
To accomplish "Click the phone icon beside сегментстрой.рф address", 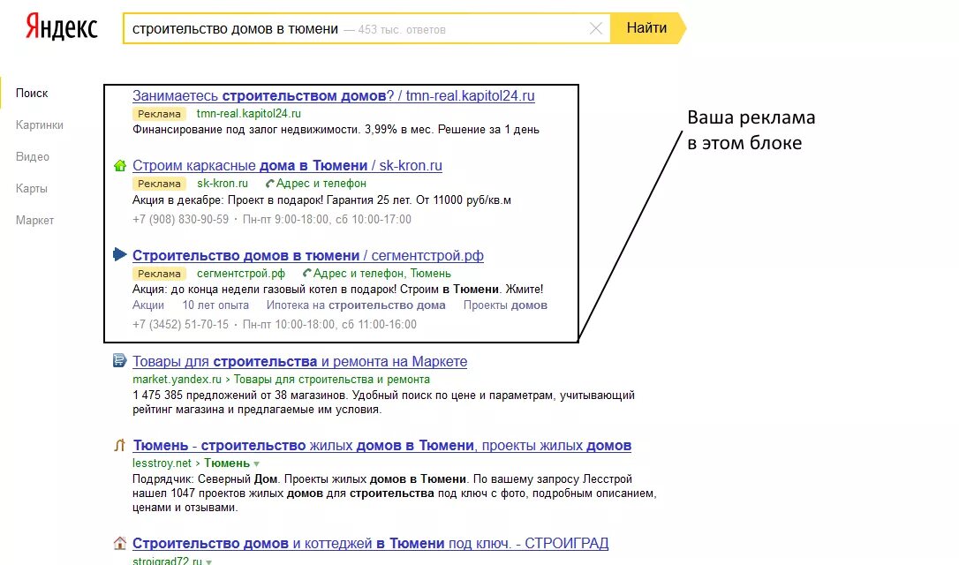I will [307, 273].
